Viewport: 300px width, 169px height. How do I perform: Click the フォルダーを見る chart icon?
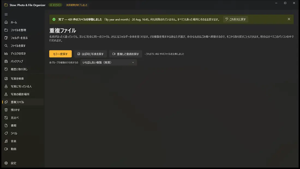tap(6, 38)
